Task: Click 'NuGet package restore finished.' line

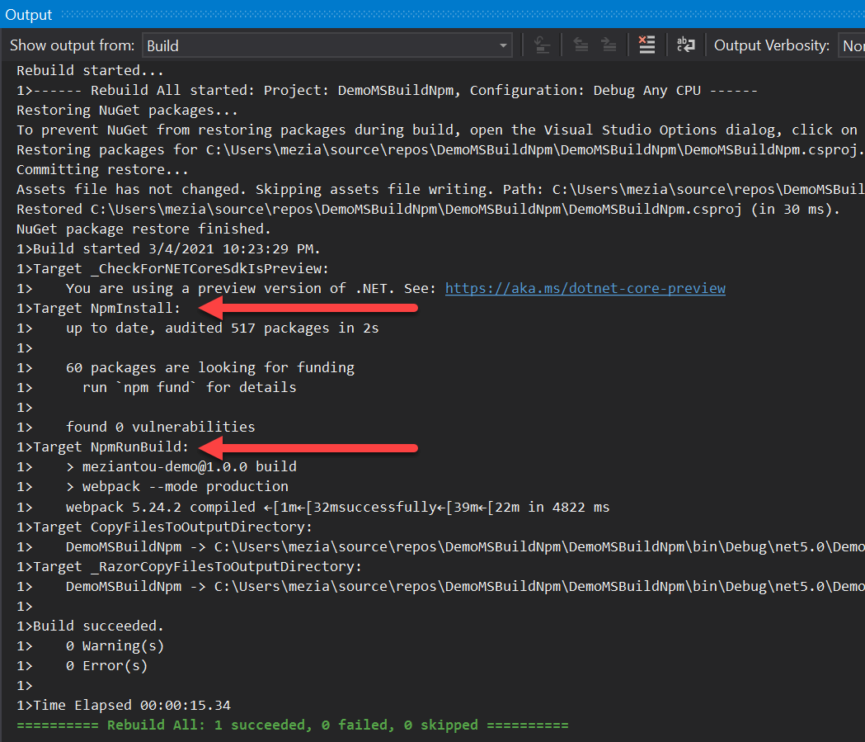Action: (x=143, y=229)
